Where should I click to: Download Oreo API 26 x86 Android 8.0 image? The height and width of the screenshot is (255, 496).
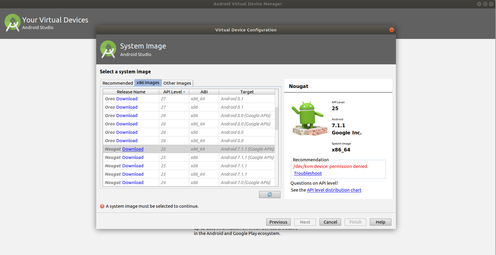point(127,132)
